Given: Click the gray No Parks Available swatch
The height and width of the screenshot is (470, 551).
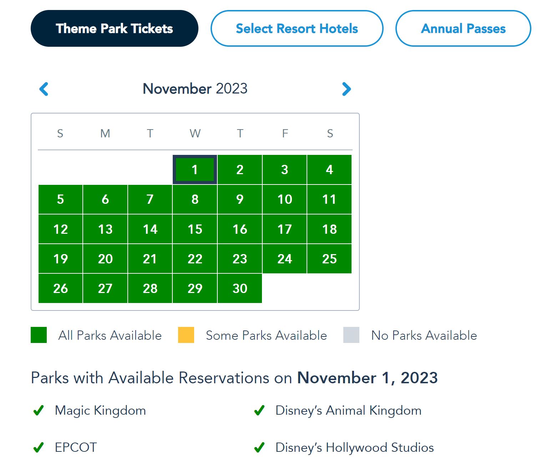Looking at the screenshot, I should tap(351, 335).
